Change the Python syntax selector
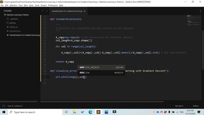The image size is (204, 115). [196, 106]
